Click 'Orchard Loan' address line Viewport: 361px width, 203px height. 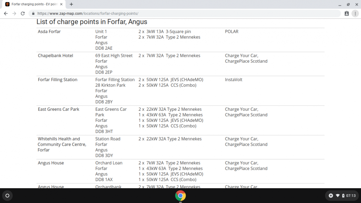click(x=109, y=163)
